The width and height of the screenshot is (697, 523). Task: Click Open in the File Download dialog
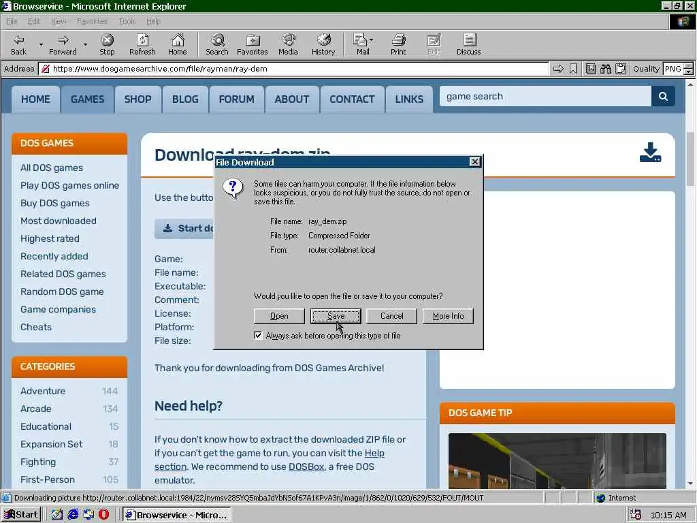[279, 316]
